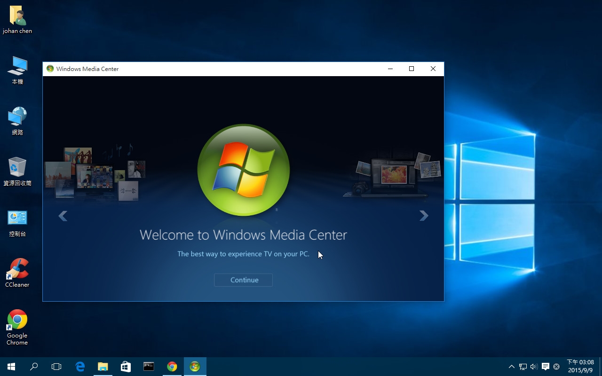Open taskbar search magnifier
This screenshot has width=602, height=376.
tap(34, 367)
